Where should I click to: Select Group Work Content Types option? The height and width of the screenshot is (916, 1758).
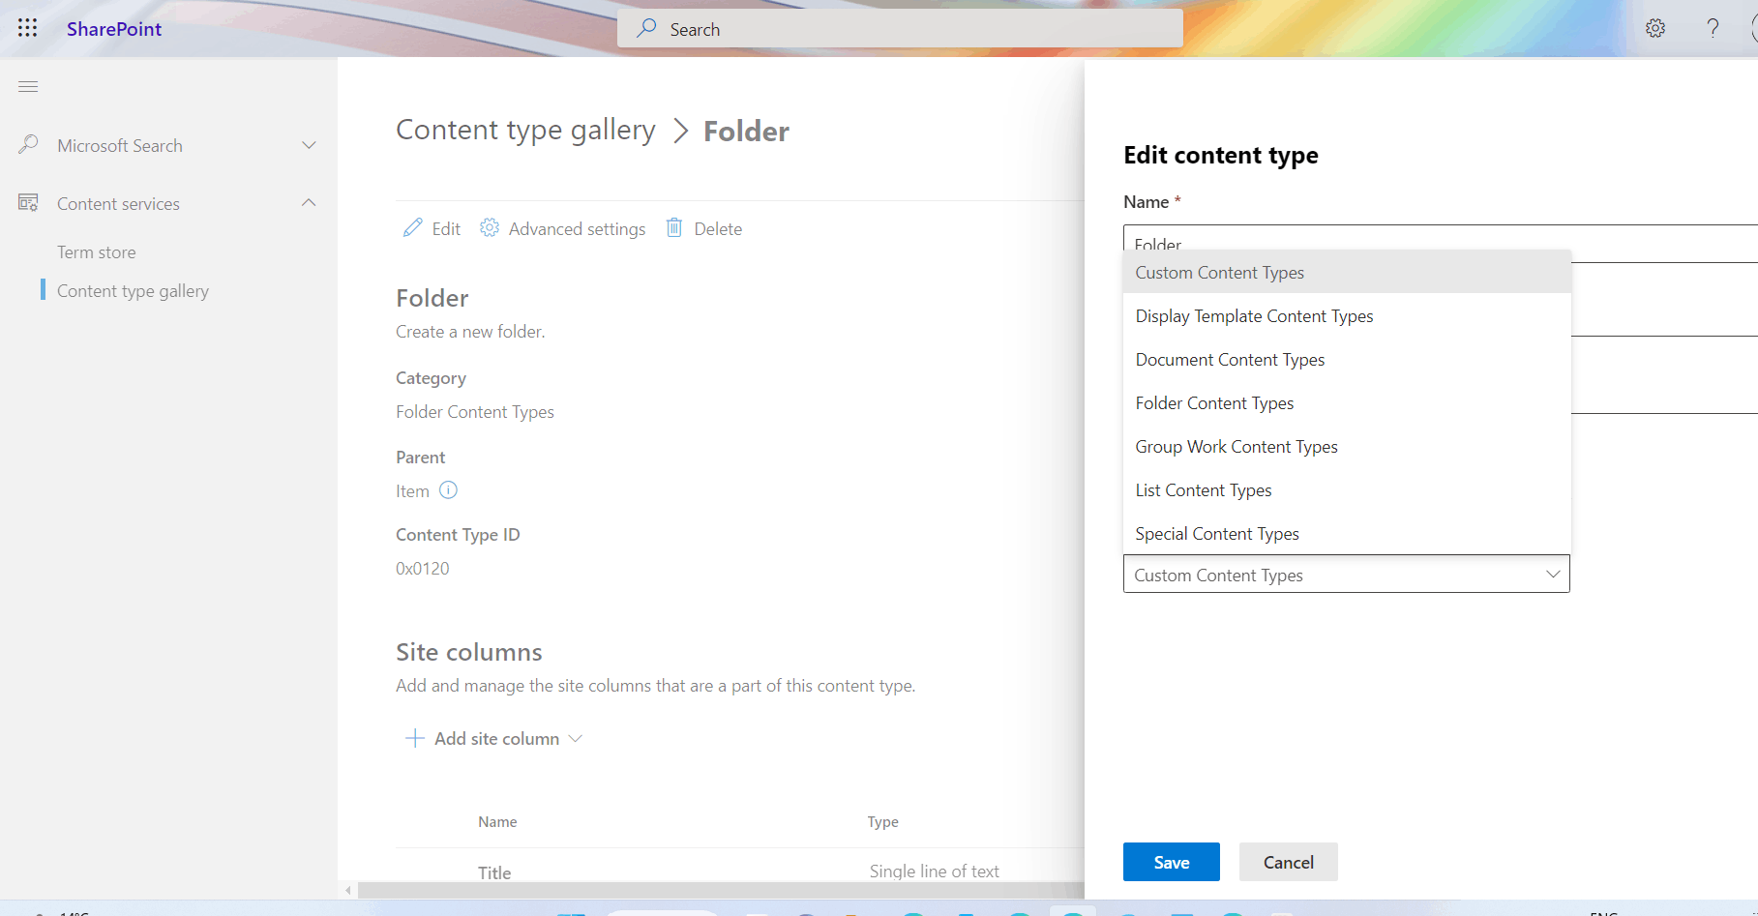coord(1347,447)
